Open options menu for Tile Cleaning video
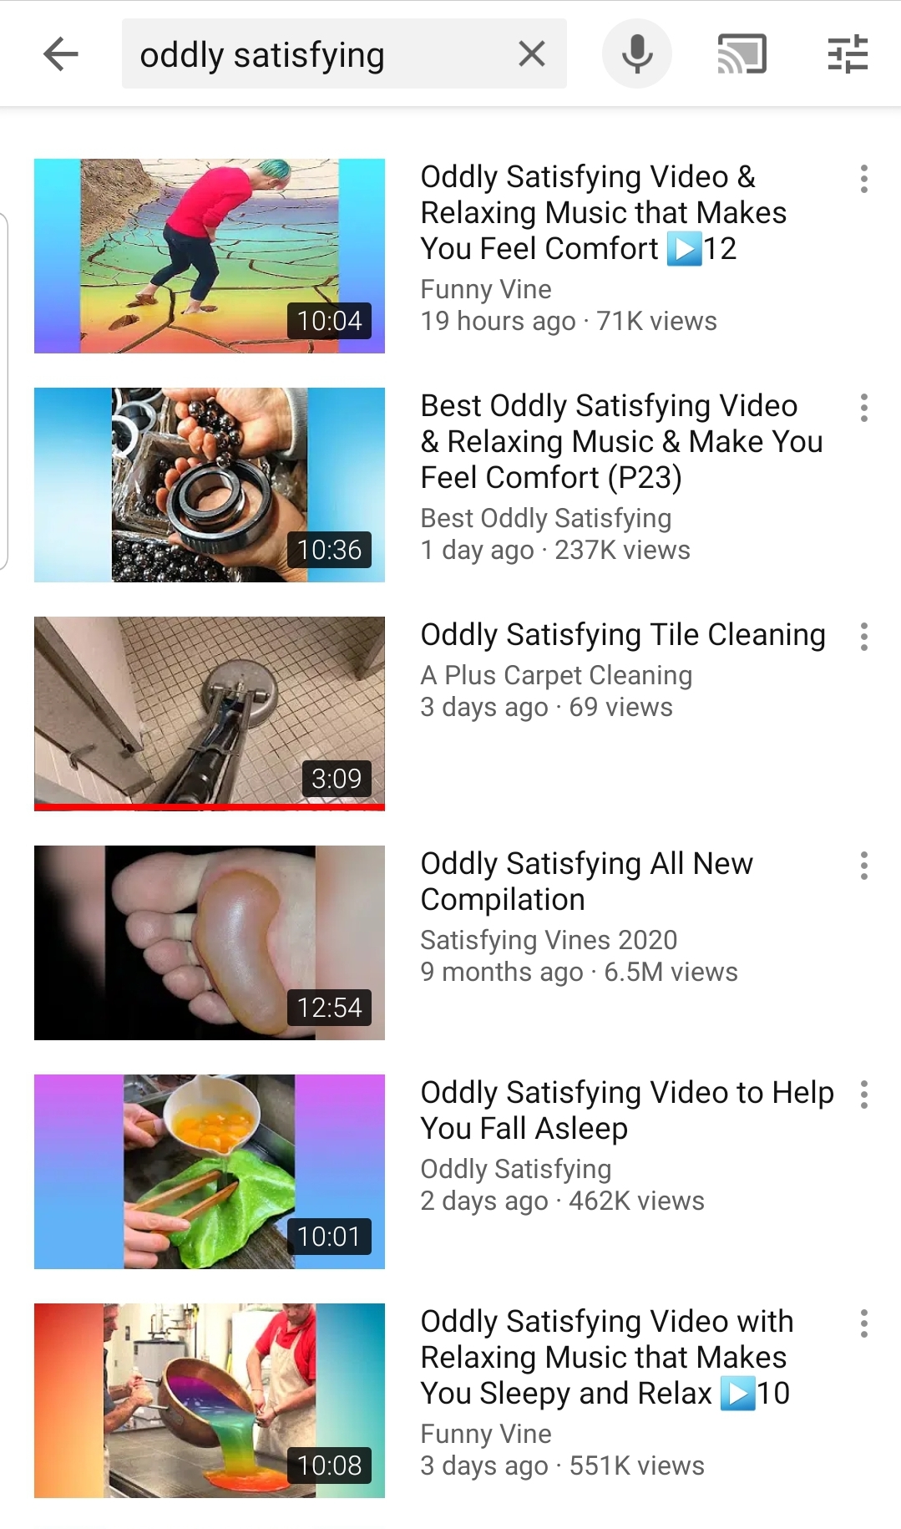 (864, 637)
